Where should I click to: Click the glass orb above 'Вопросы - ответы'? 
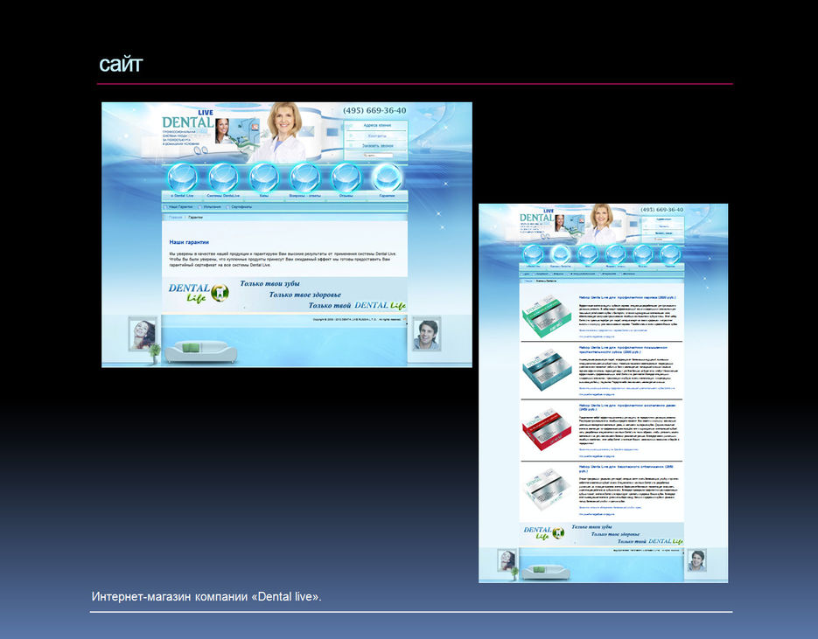pos(305,177)
